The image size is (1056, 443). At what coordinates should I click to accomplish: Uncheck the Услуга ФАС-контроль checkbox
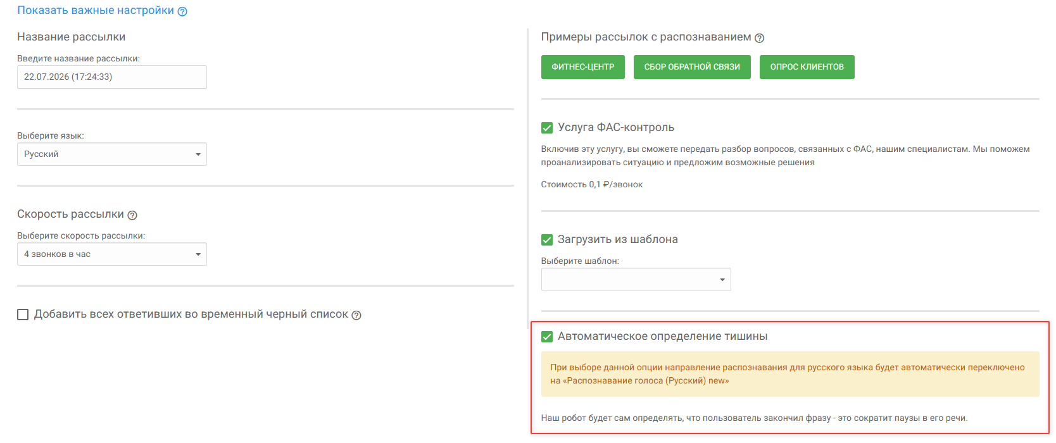(547, 128)
